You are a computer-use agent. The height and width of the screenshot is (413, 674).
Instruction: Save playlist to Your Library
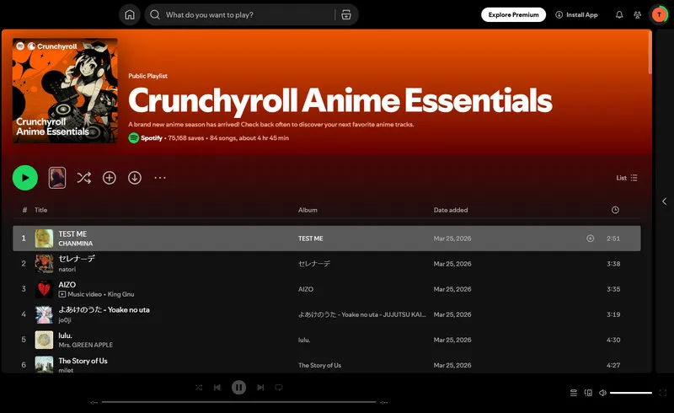[x=110, y=178]
